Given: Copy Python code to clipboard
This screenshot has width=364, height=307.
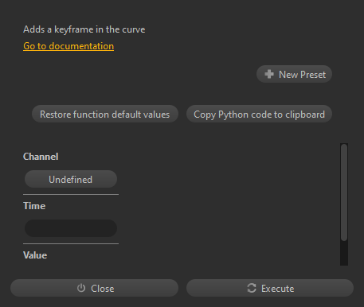Looking at the screenshot, I should coord(259,114).
